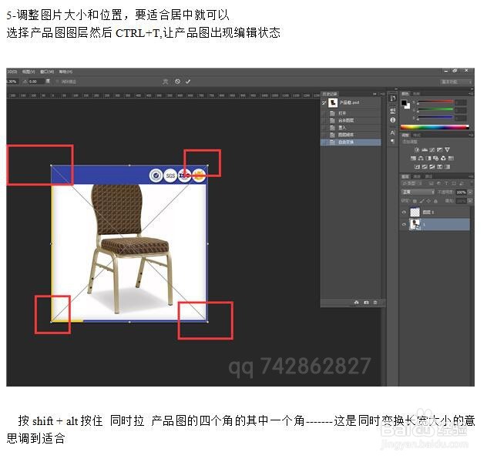The height and width of the screenshot is (462, 497).
Task: Toggle layer filtering switch in Layers panel
Action: (x=472, y=182)
